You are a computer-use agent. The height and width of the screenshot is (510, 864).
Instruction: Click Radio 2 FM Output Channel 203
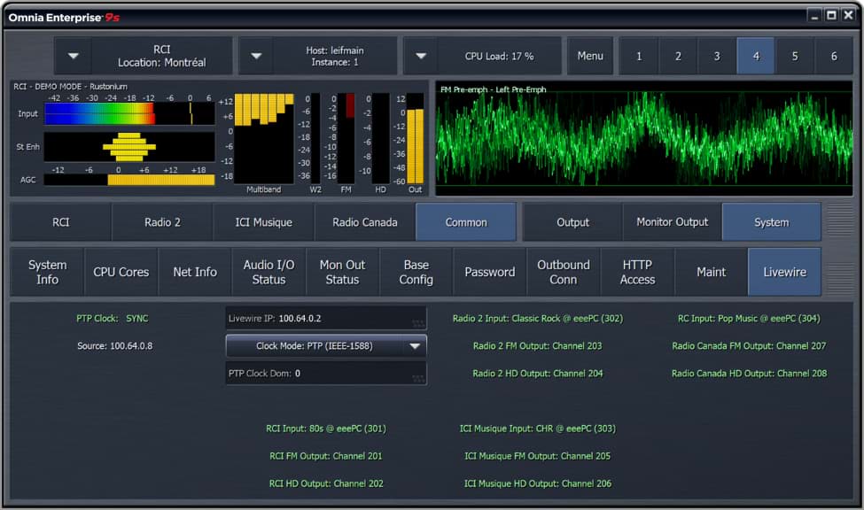(x=537, y=346)
